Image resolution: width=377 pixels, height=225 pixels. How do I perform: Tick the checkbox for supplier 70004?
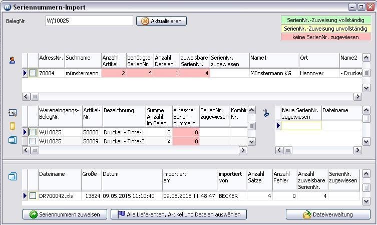coord(33,73)
